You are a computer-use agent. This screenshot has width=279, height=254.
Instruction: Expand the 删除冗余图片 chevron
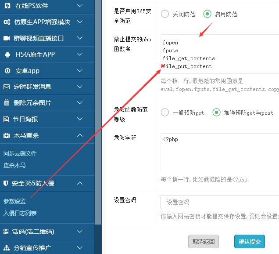(80, 103)
